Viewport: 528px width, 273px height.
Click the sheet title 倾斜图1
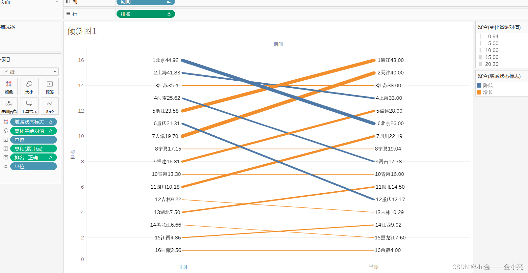coord(82,31)
